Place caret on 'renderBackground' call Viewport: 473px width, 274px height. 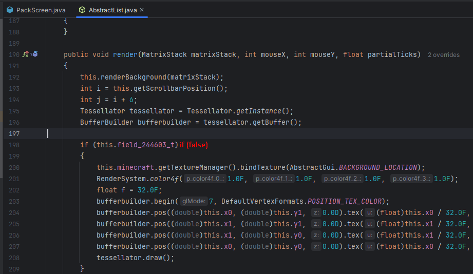point(134,77)
